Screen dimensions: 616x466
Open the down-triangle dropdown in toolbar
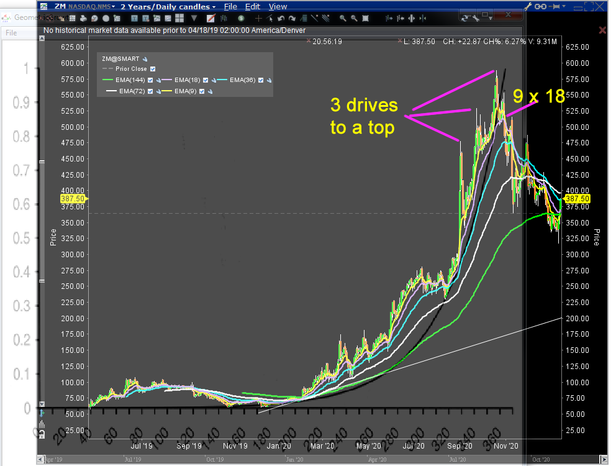click(194, 18)
